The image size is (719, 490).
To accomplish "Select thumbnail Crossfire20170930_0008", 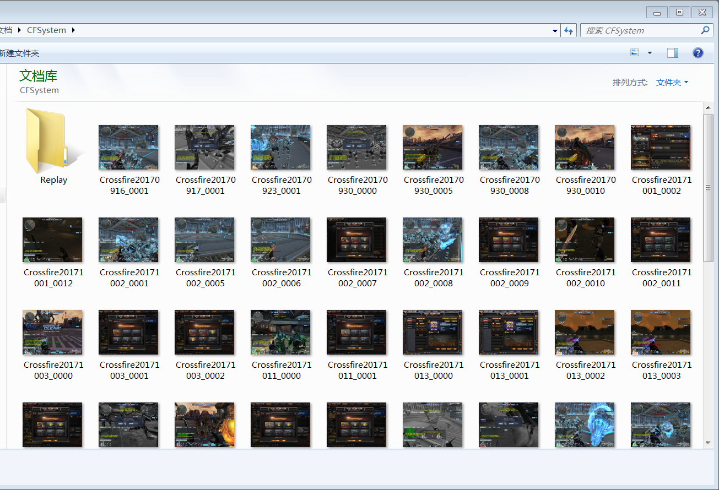I will [x=509, y=148].
